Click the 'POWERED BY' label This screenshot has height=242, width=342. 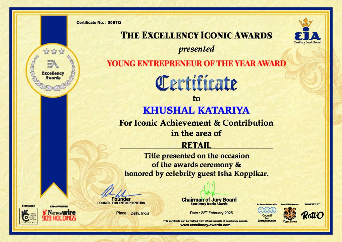[312, 205]
